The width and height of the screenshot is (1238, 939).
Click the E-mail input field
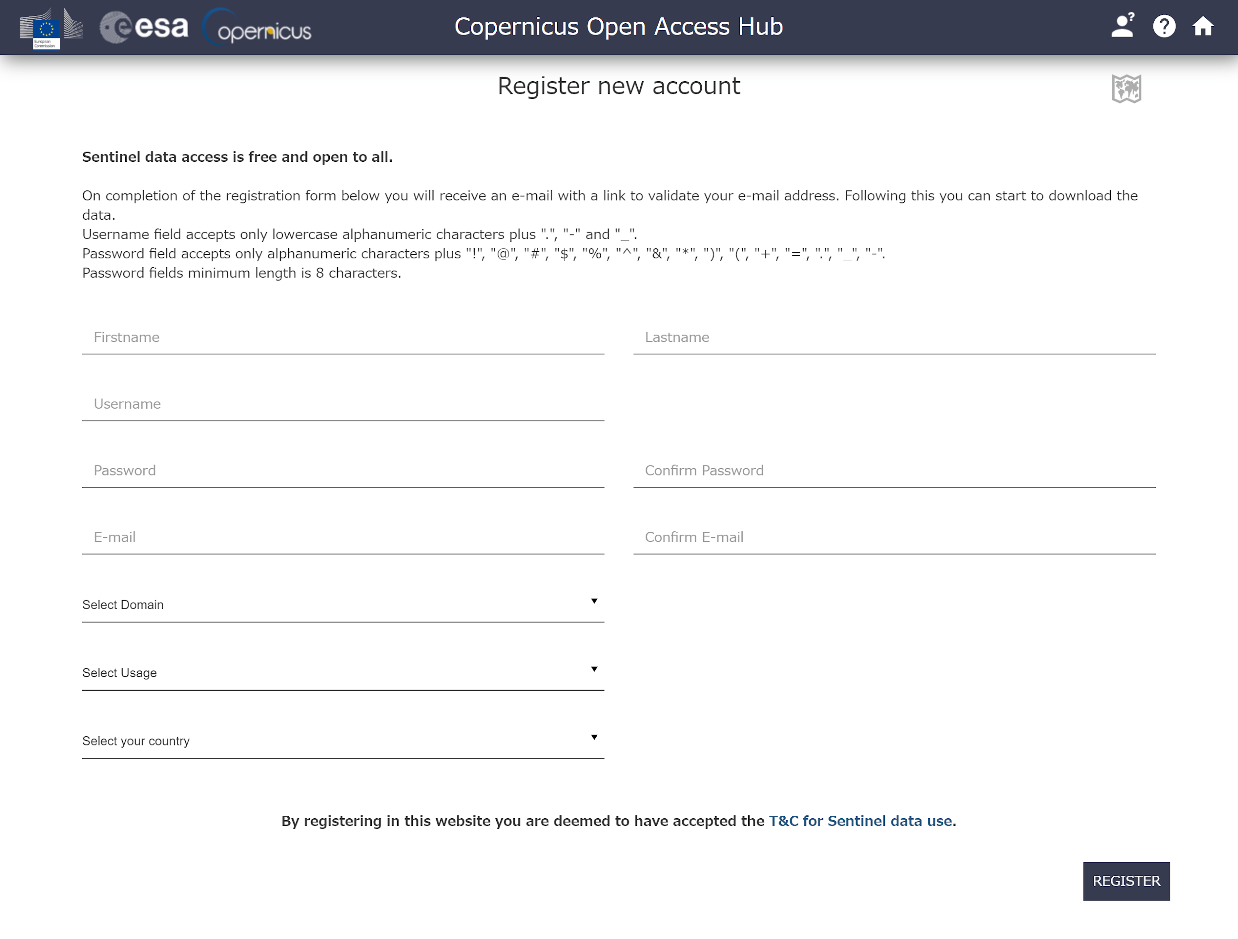(x=343, y=537)
